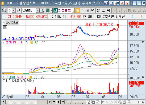
Task: Click the rewind double-left arrow button
Action: [x=54, y=102]
